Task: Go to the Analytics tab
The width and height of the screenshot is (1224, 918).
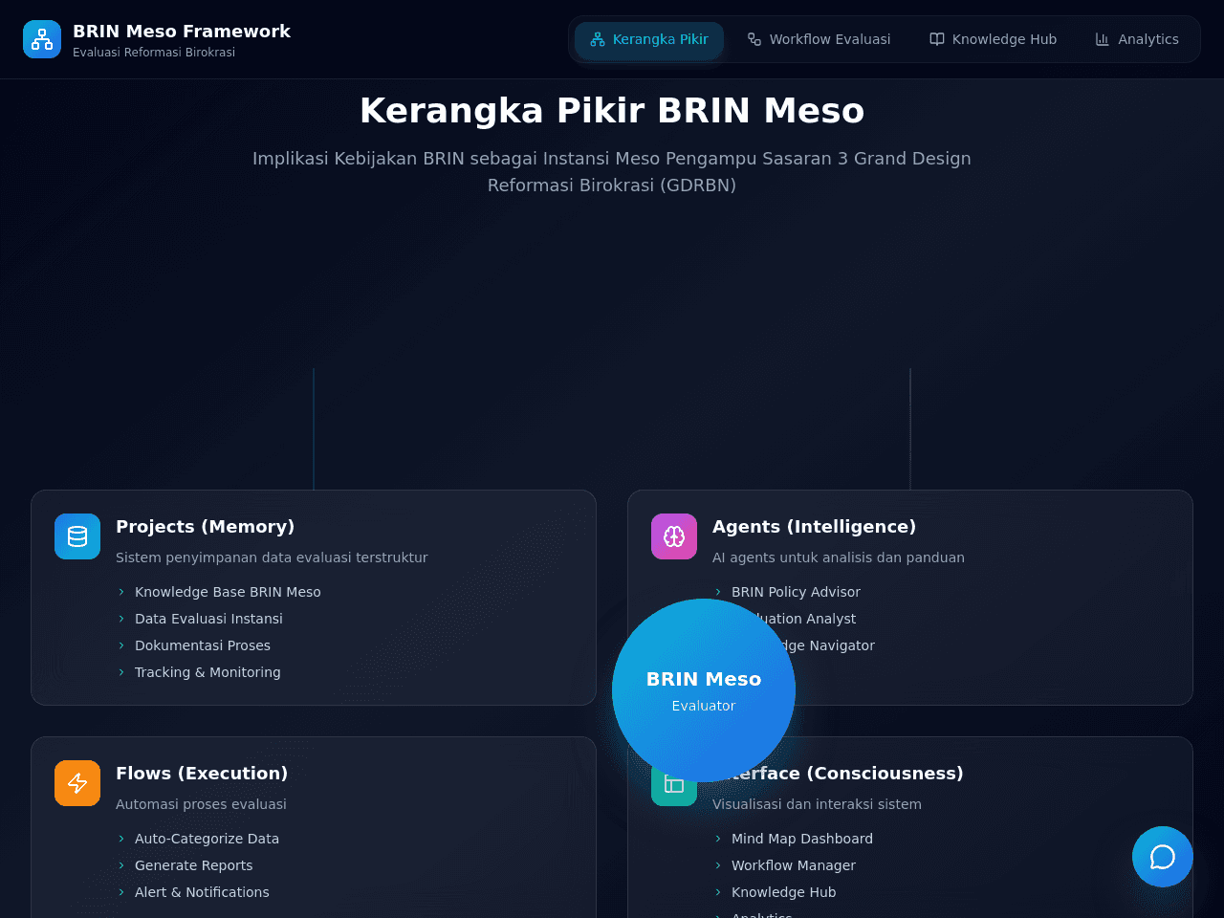Action: (x=1137, y=39)
